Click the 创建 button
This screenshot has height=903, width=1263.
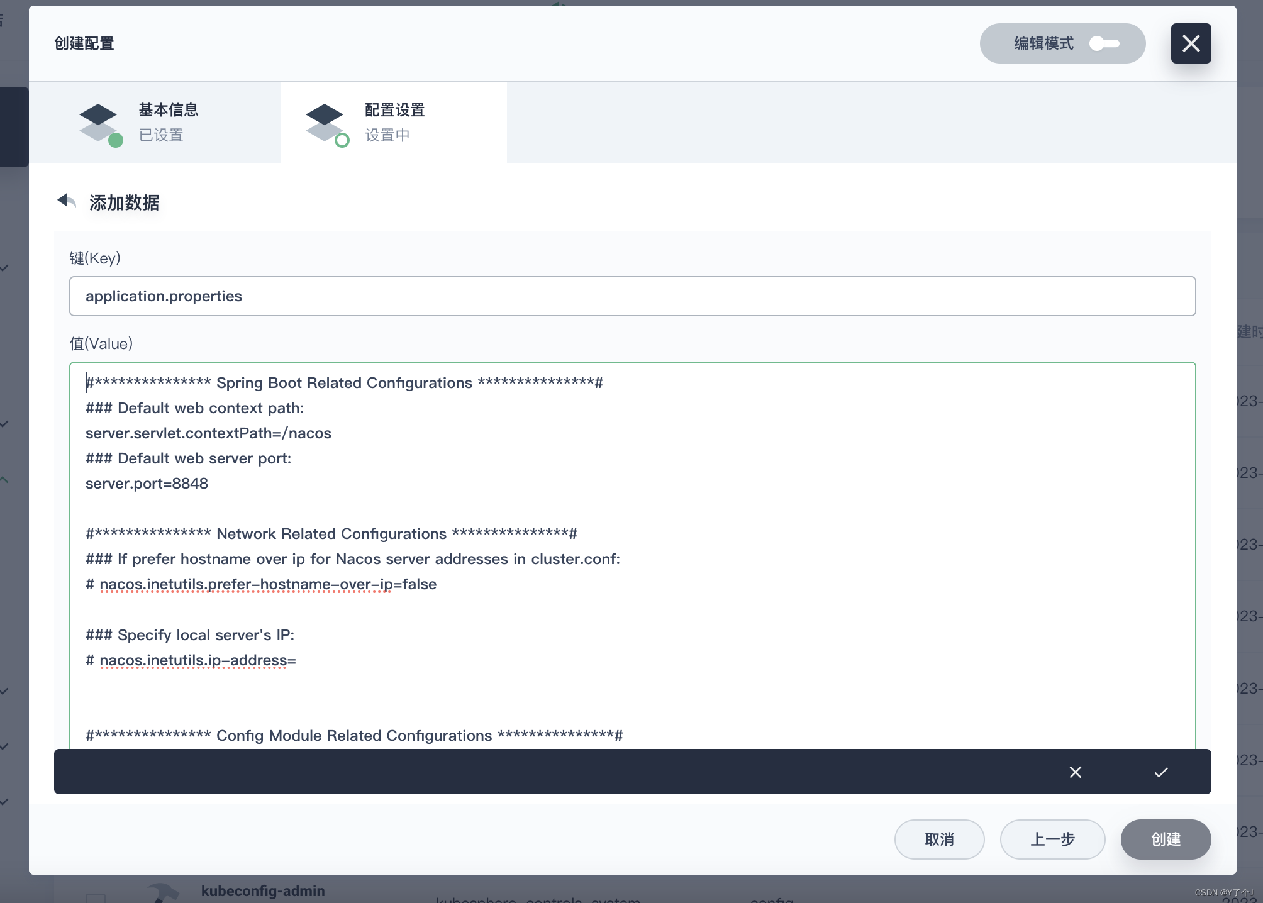point(1166,839)
